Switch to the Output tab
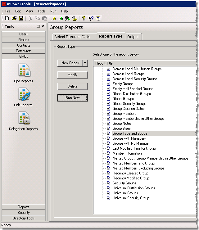 click(x=134, y=37)
